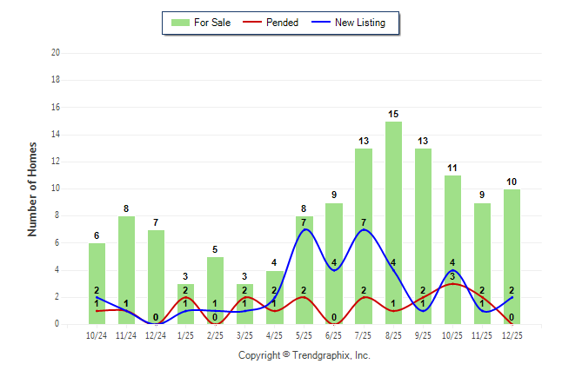
Task: Click the green For Sale legend swatch
Action: click(180, 23)
